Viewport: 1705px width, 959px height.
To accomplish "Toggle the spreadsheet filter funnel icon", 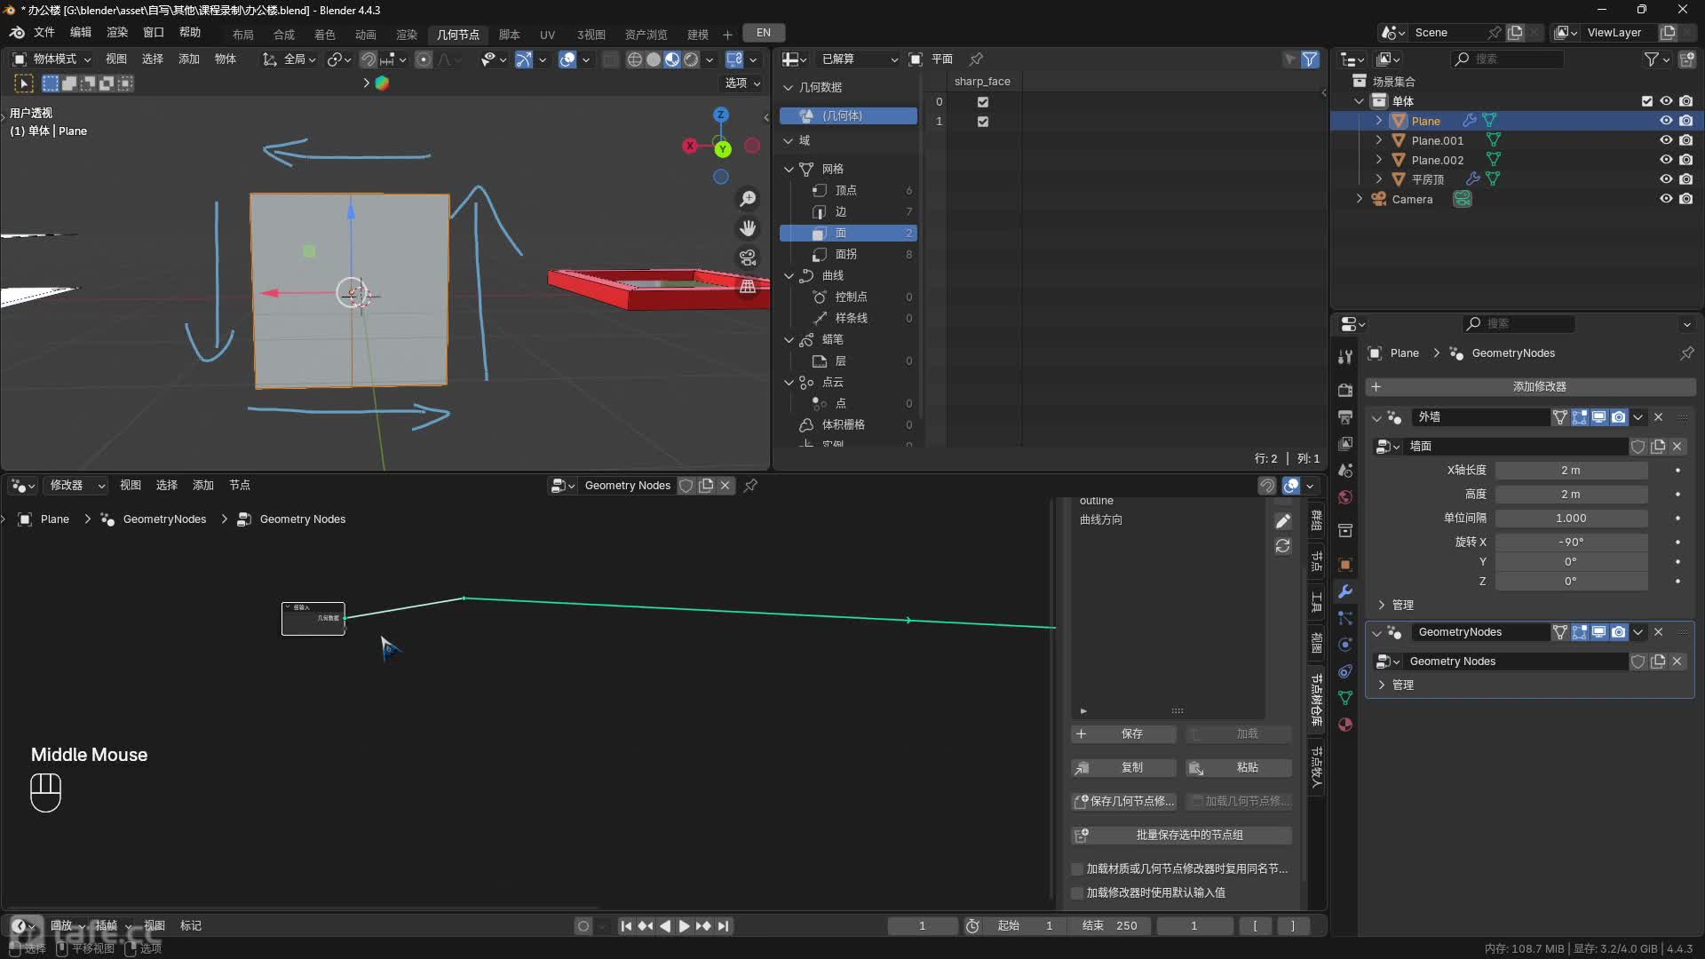I will coord(1310,59).
